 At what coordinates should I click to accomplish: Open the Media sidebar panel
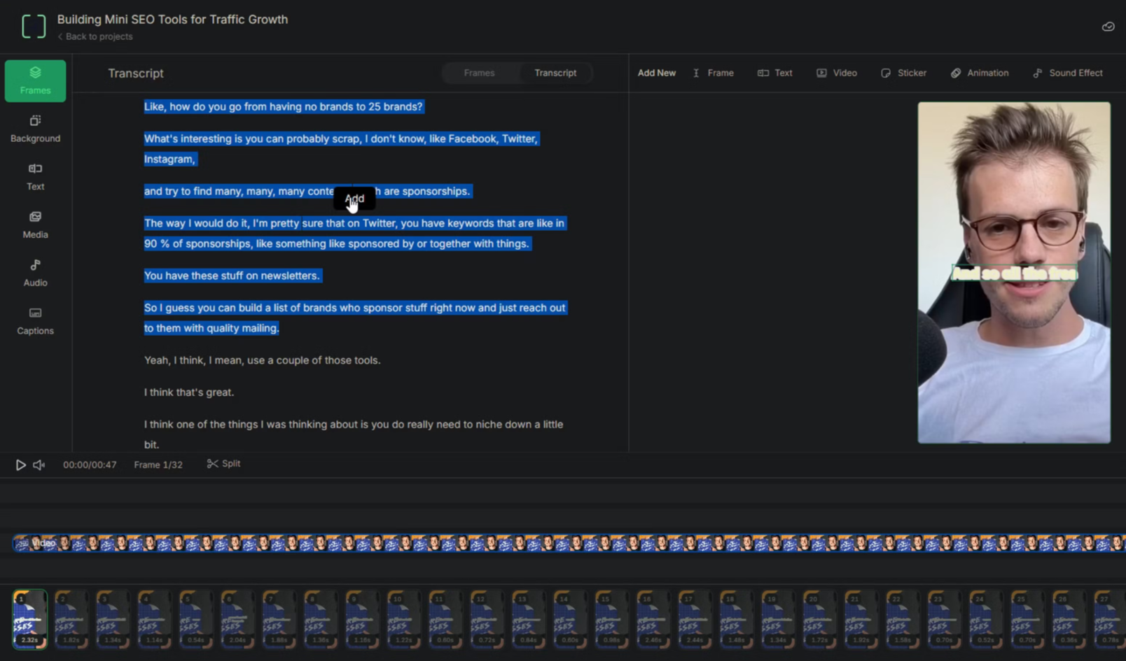click(35, 225)
